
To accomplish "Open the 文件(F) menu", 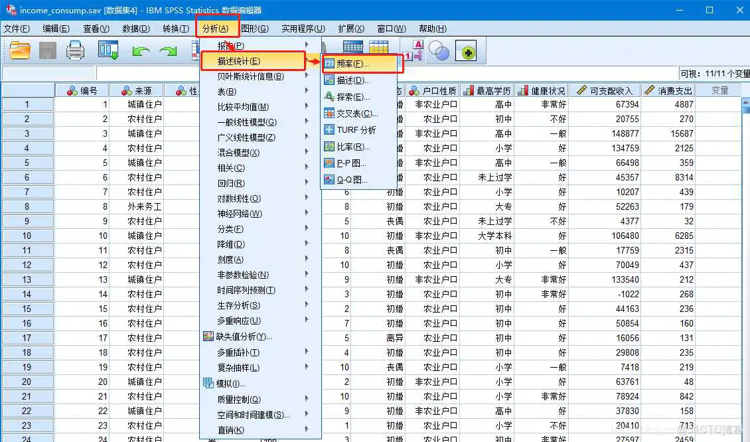I will pyautogui.click(x=17, y=29).
